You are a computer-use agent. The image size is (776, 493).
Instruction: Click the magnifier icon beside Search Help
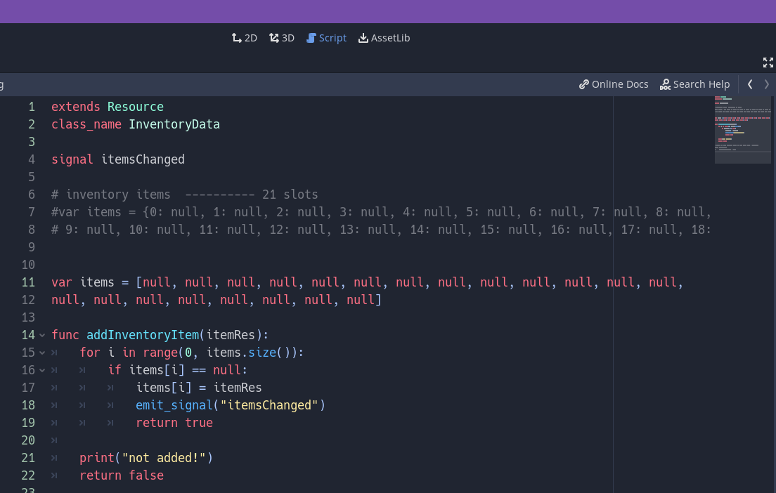click(x=665, y=84)
